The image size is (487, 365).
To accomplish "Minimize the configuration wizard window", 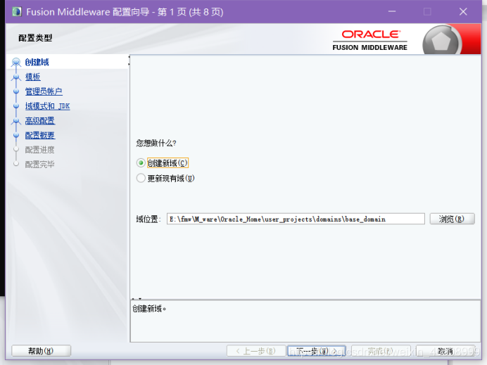I will click(392, 12).
